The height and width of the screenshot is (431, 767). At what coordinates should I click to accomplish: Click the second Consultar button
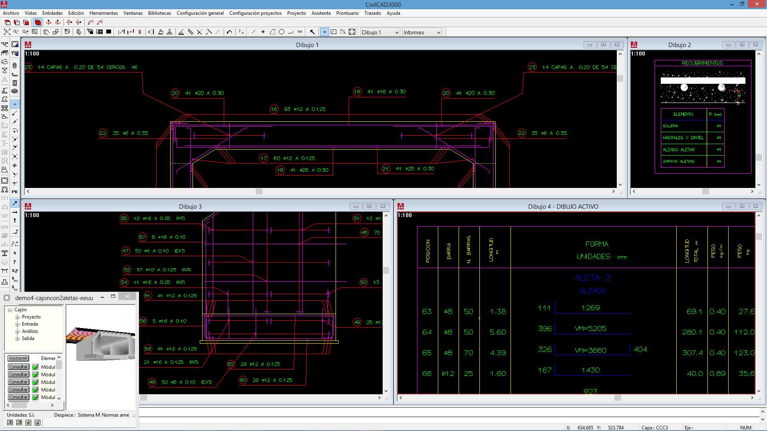pos(19,375)
